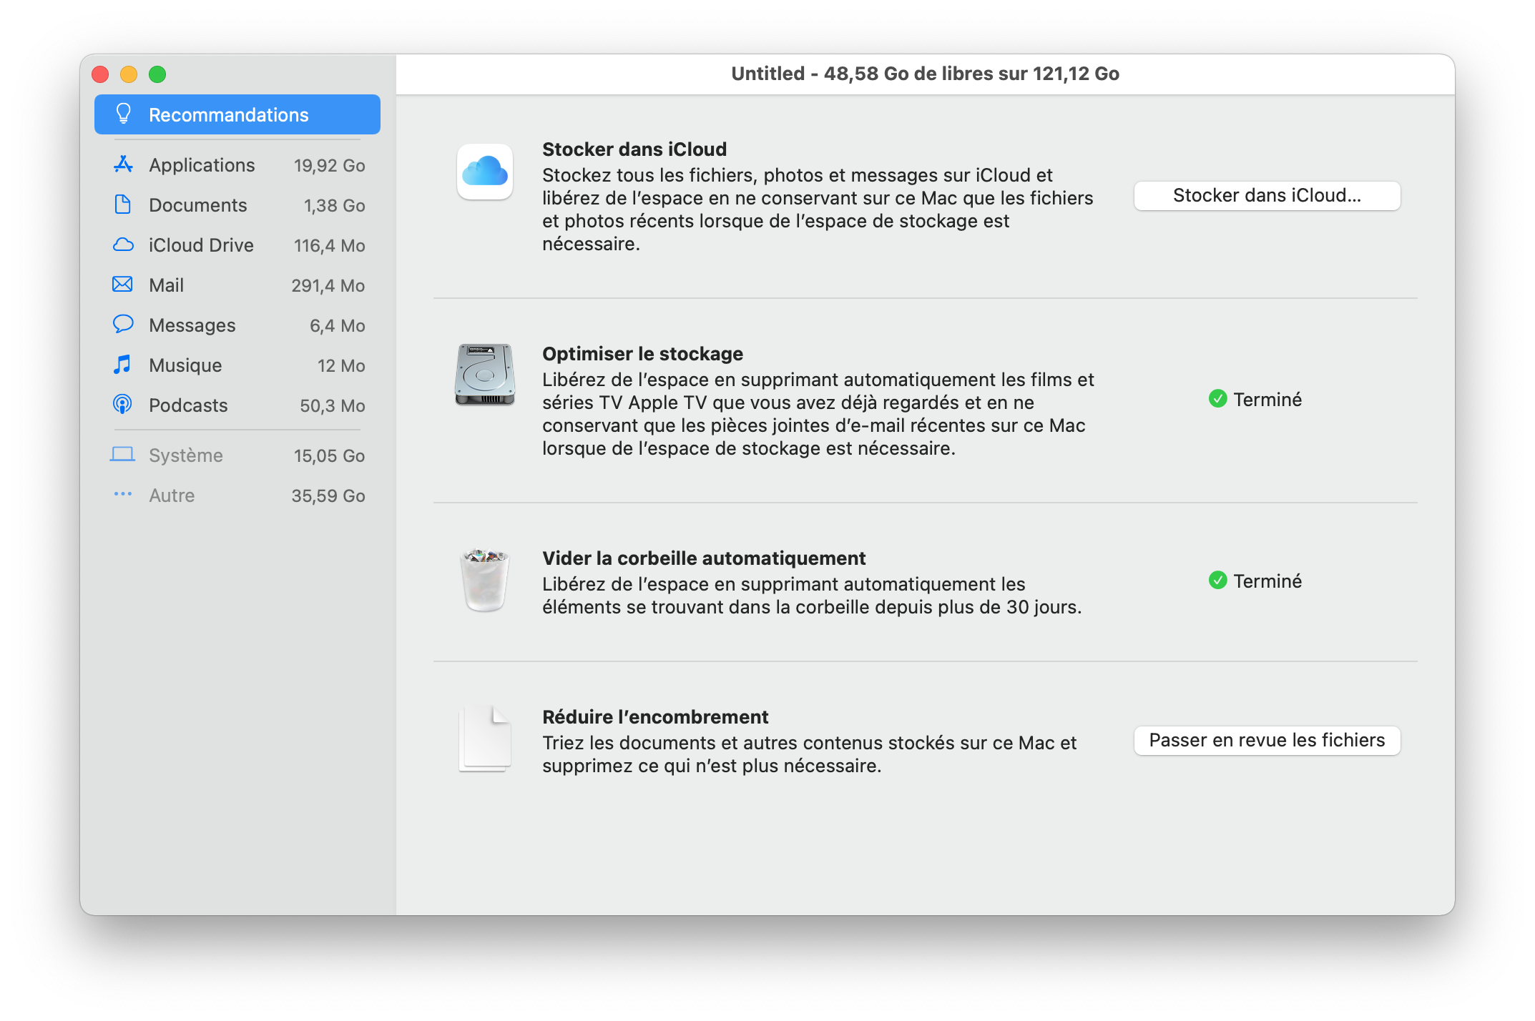
Task: Select the Recommandations sidebar item
Action: [x=237, y=114]
